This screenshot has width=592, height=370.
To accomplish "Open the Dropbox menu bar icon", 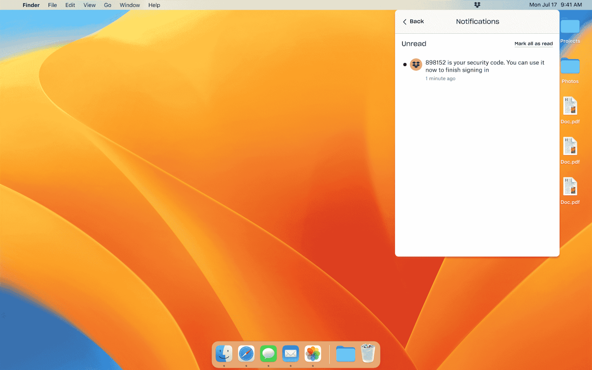I will [477, 5].
